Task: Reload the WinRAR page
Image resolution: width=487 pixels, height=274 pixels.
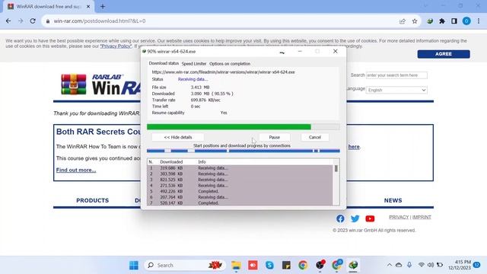Action: click(33, 21)
